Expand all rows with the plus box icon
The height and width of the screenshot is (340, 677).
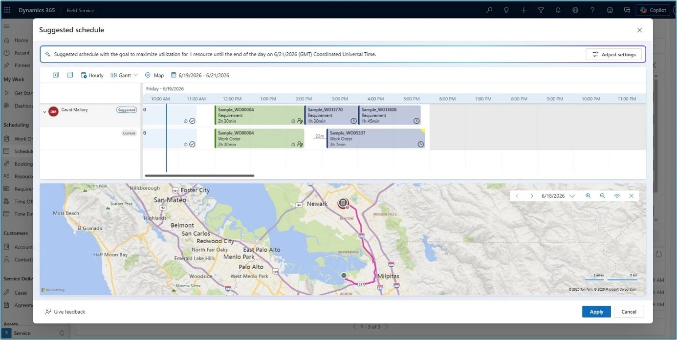click(x=56, y=75)
